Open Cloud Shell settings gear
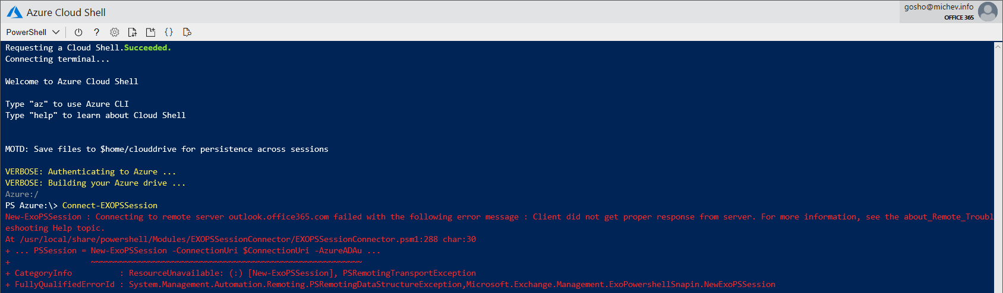Screen dimensions: 1003x293 [115, 32]
